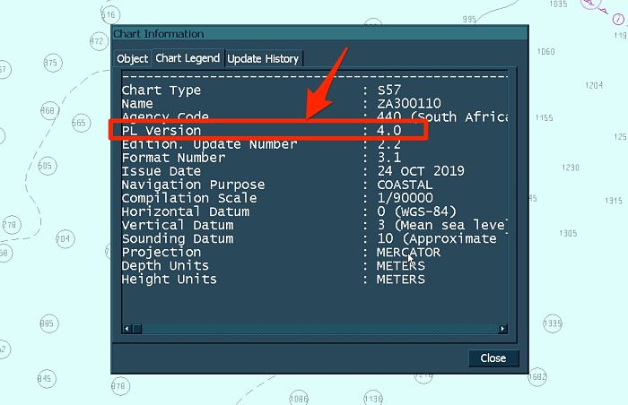This screenshot has height=405, width=628.
Task: Click the horizontal scrollbar track in legend
Action: pyautogui.click(x=314, y=329)
